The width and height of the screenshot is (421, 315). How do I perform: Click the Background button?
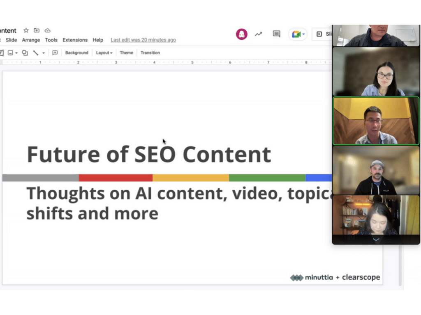(76, 52)
